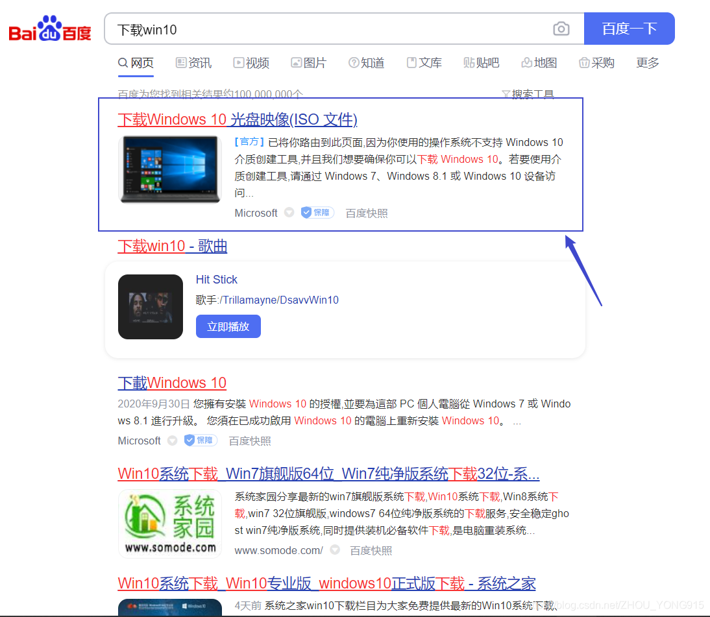This screenshot has height=617, width=710.
Task: Go to the 文库 tab
Action: 424,63
